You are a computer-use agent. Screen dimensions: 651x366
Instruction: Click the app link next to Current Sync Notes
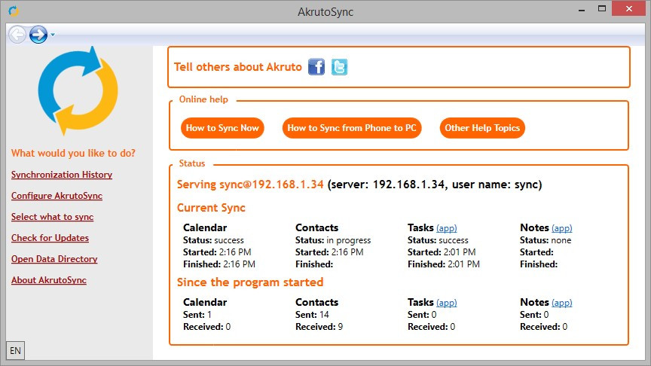point(562,228)
